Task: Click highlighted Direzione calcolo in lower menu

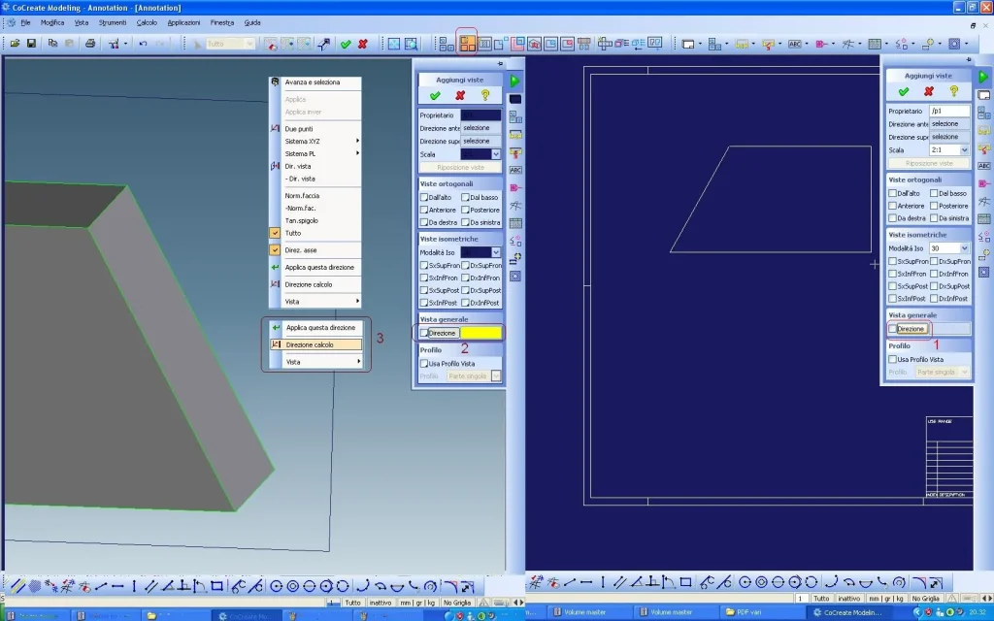Action: [x=315, y=344]
